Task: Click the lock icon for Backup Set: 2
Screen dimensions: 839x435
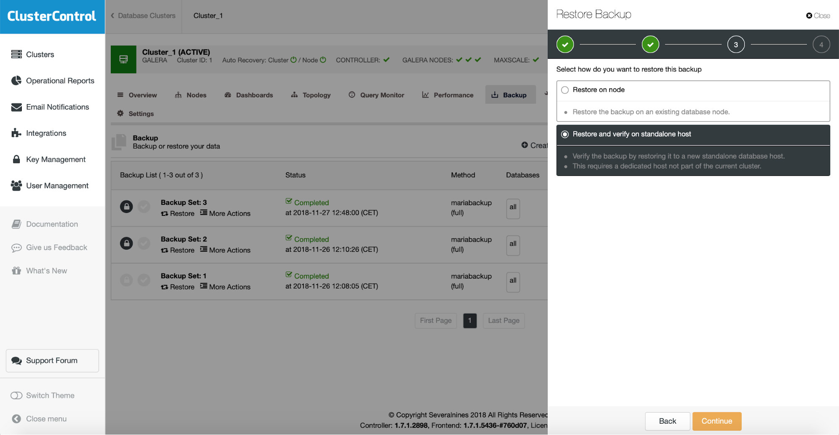Action: (126, 243)
